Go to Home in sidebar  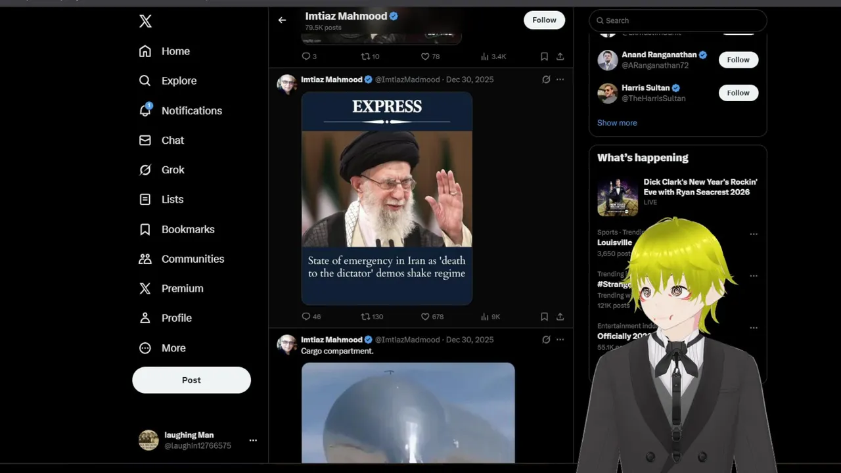click(164, 51)
